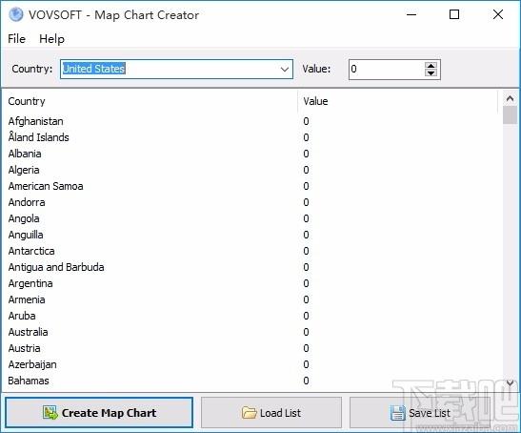Click the Save List button
Image resolution: width=521 pixels, height=433 pixels.
point(420,413)
